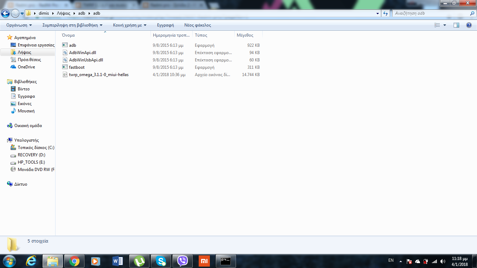Open the Βίντεο library
477x268 pixels.
click(x=24, y=89)
